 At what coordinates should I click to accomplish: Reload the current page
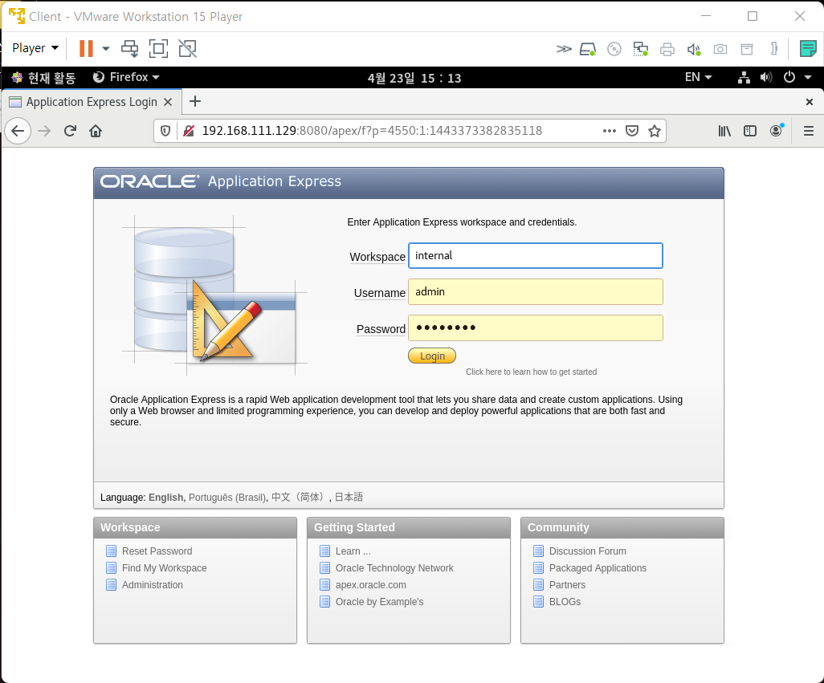coord(71,131)
